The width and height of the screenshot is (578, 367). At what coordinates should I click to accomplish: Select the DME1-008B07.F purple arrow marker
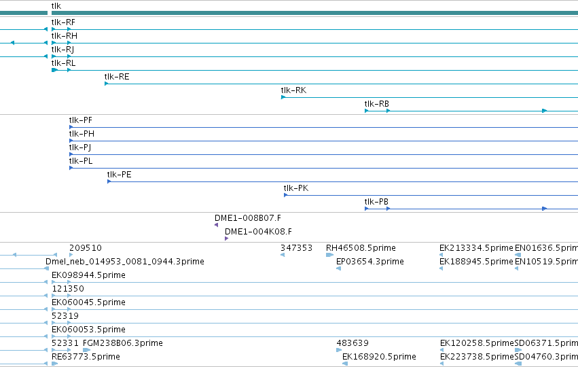217,225
